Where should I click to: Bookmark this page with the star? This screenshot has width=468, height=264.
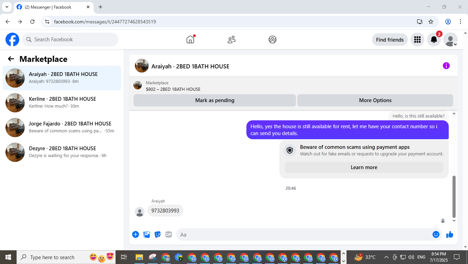pos(431,22)
